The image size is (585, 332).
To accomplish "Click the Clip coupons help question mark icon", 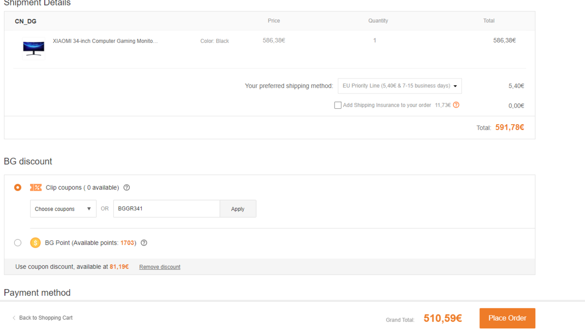I will pyautogui.click(x=127, y=188).
